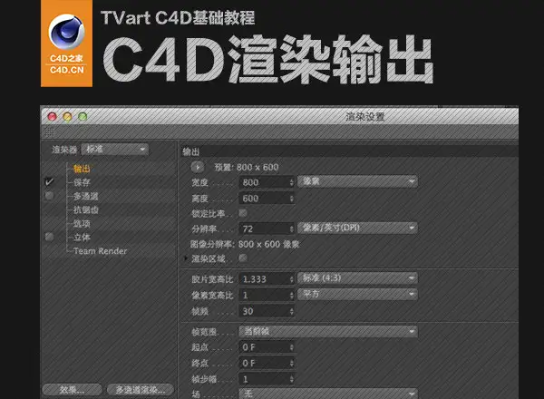
Task: Select 抗锯齿 in the settings tree
Action: pyautogui.click(x=86, y=209)
